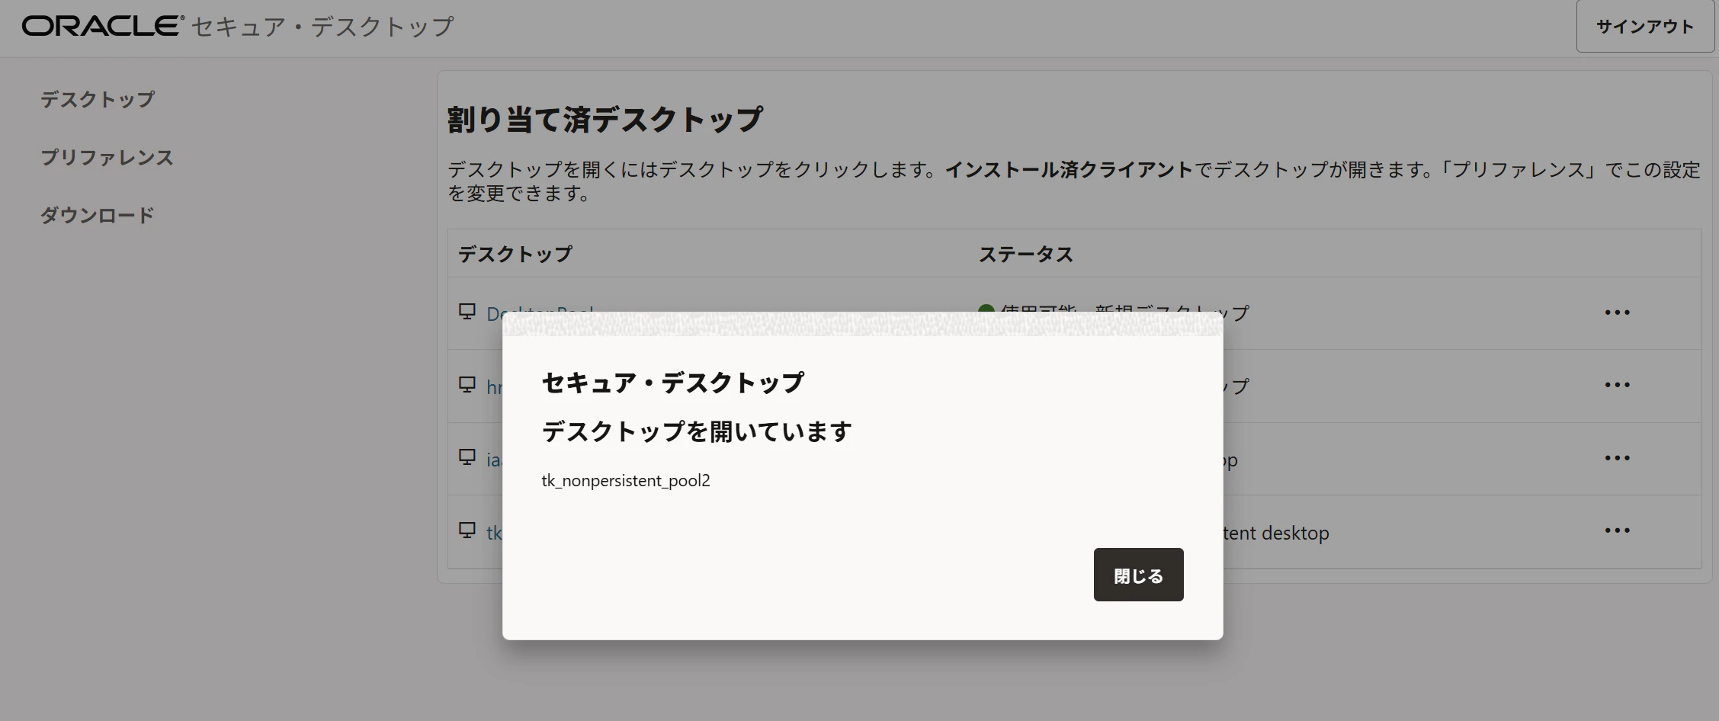The image size is (1719, 721).
Task: Click the セキュア・デスクトップ product name in the header
Action: coord(322,27)
